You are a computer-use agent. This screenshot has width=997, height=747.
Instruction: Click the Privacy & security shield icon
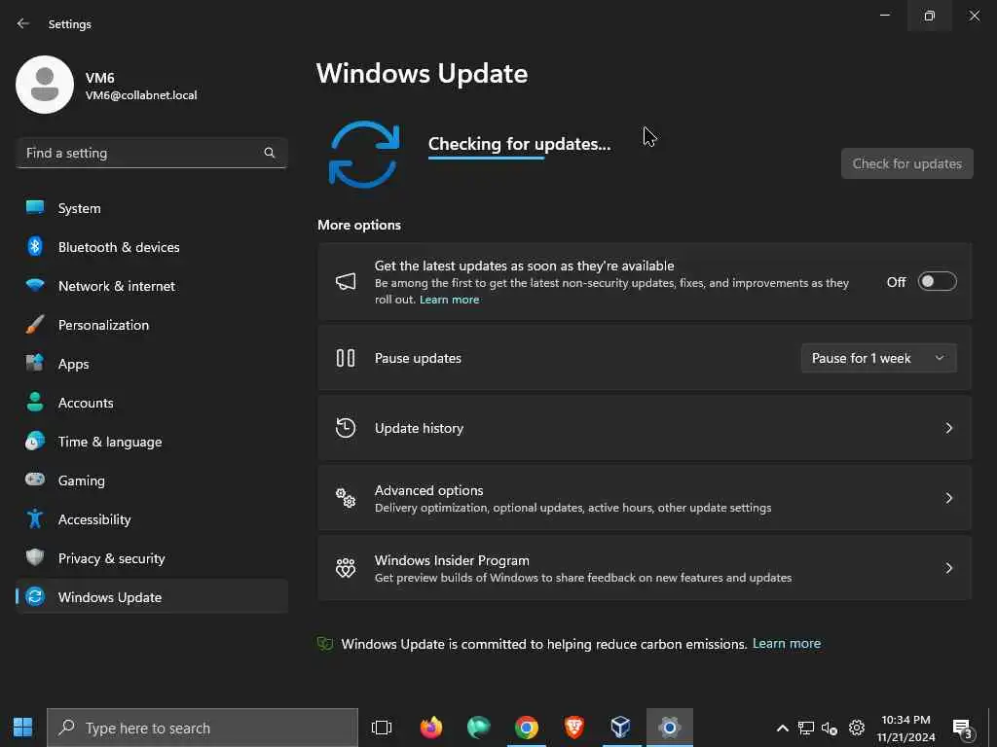35,557
